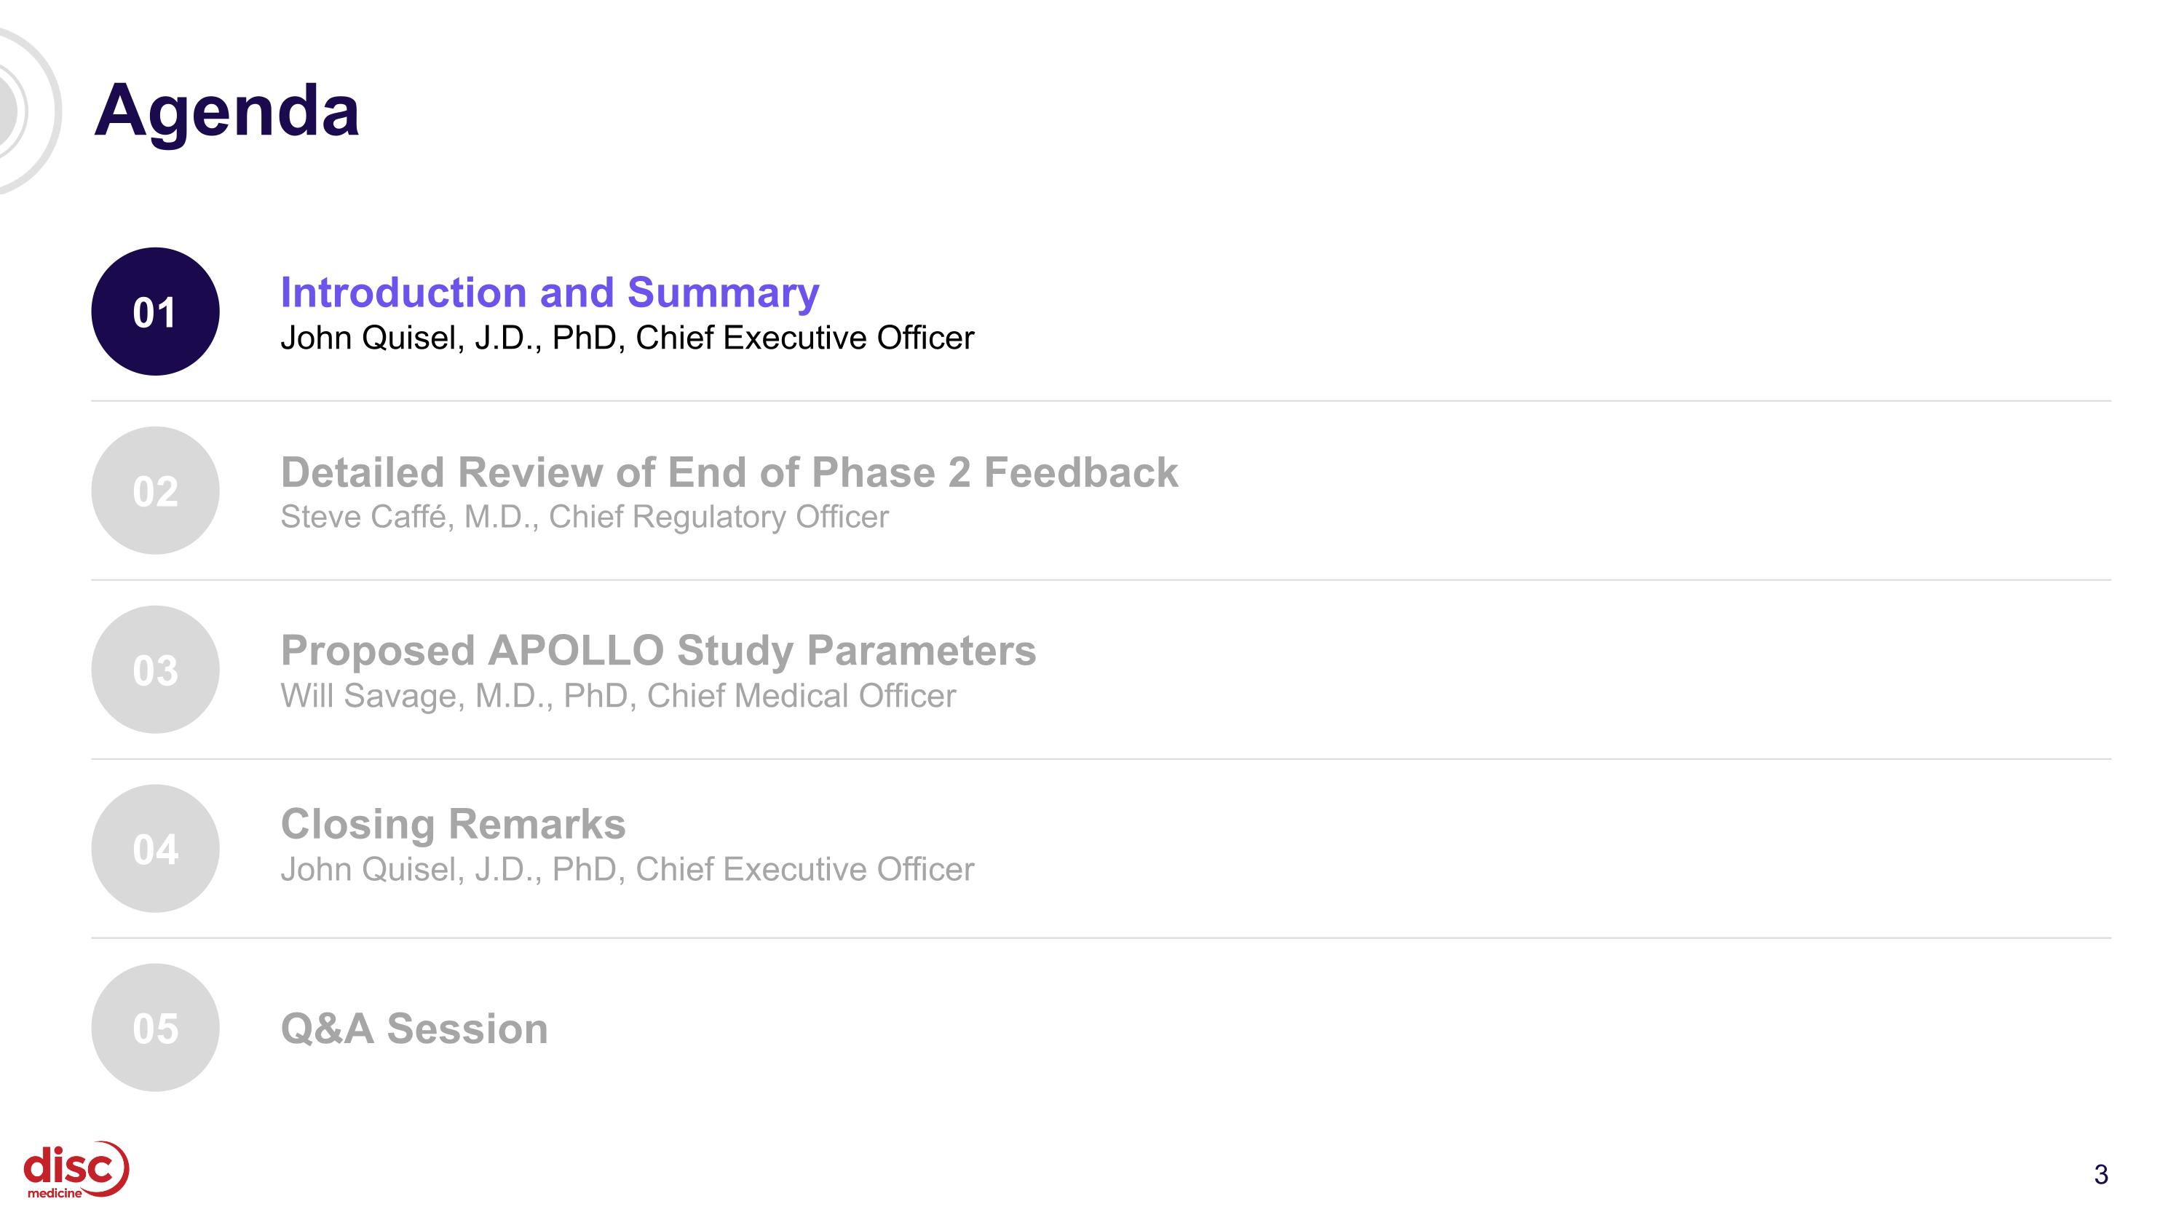The image size is (2184, 1228).
Task: Open the Closing Remarks heading
Action: (453, 825)
